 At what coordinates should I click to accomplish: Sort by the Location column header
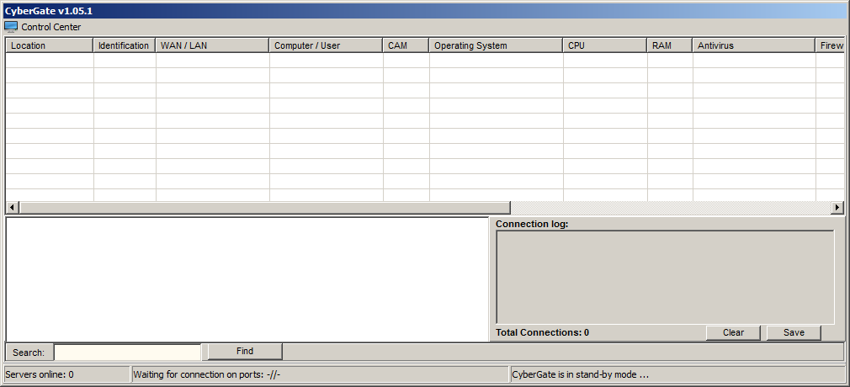(x=49, y=45)
